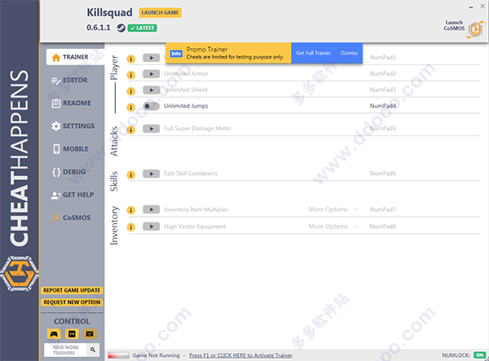Click the NumPad7 hotkey label

click(x=383, y=209)
